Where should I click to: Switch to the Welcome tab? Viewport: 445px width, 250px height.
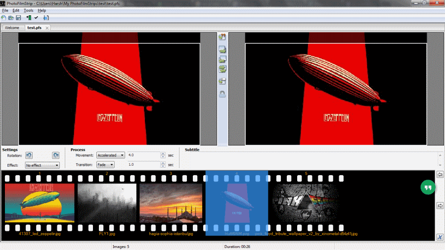12,28
